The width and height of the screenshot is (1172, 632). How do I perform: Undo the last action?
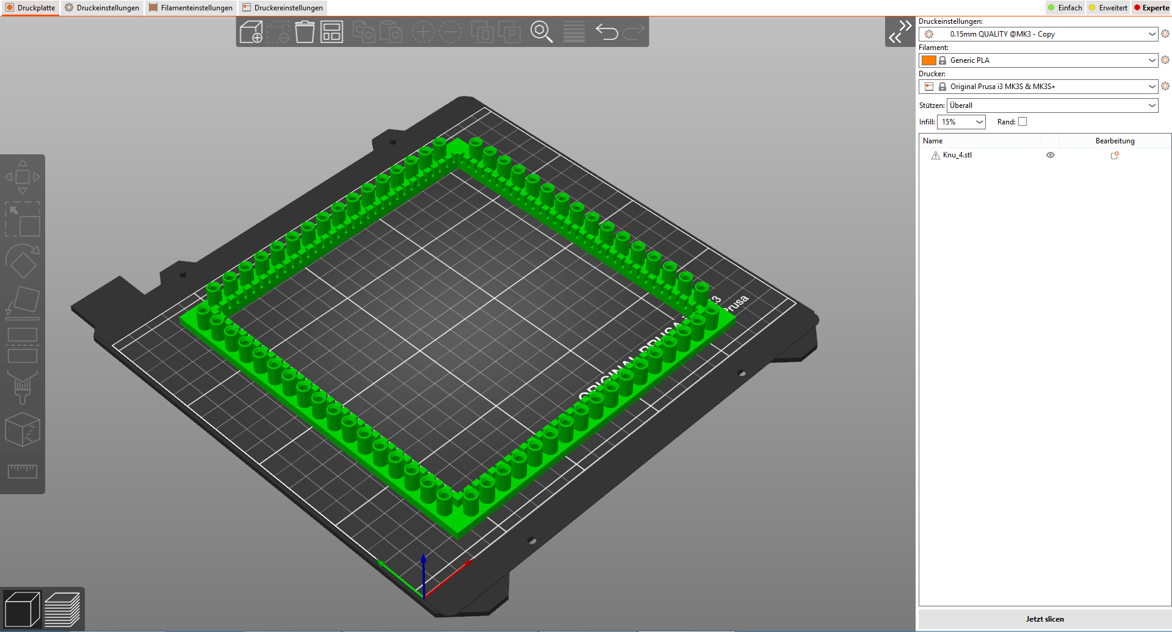click(x=607, y=32)
